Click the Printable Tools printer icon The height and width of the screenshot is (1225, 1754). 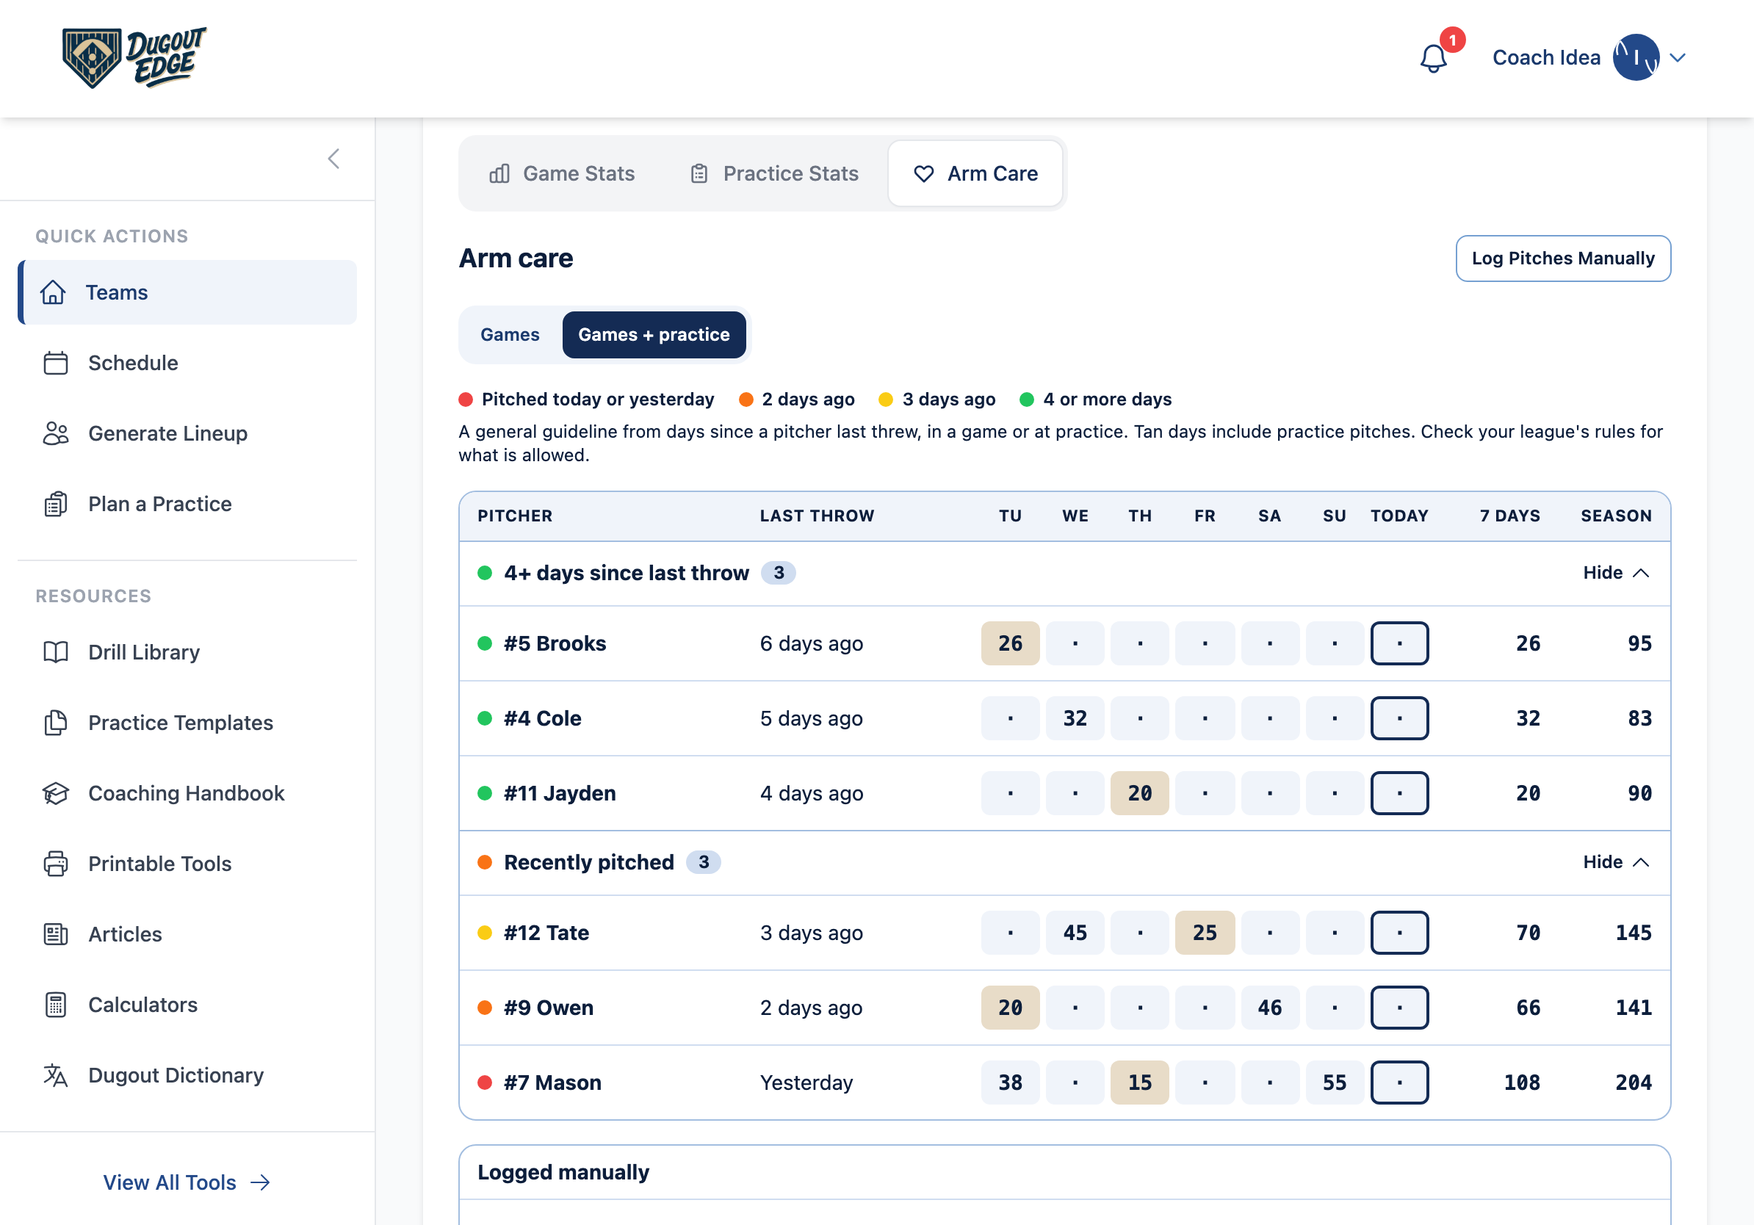coord(56,864)
